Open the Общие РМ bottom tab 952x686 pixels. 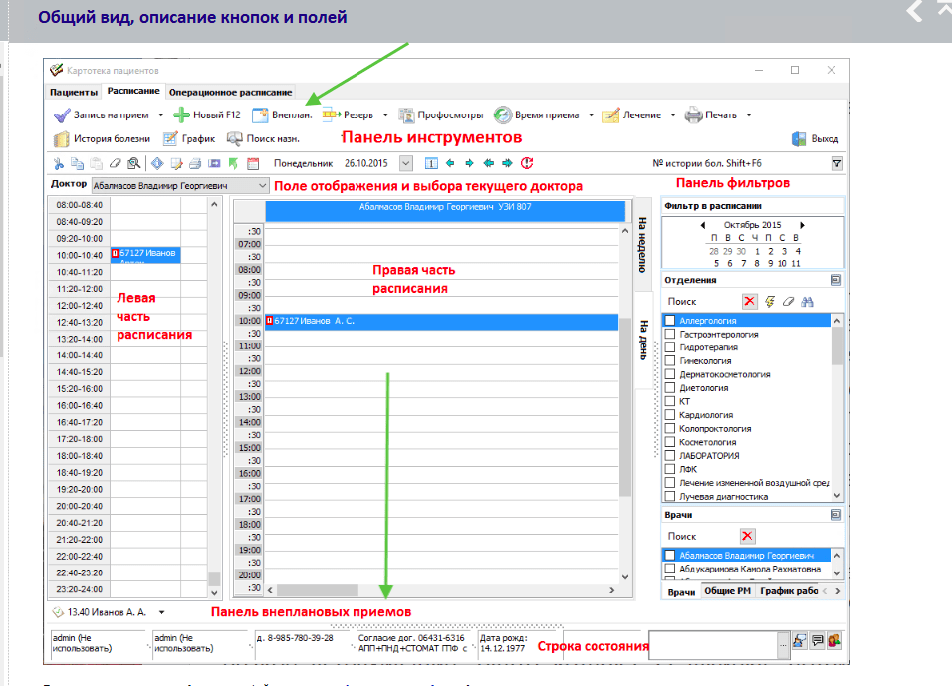pyautogui.click(x=727, y=591)
